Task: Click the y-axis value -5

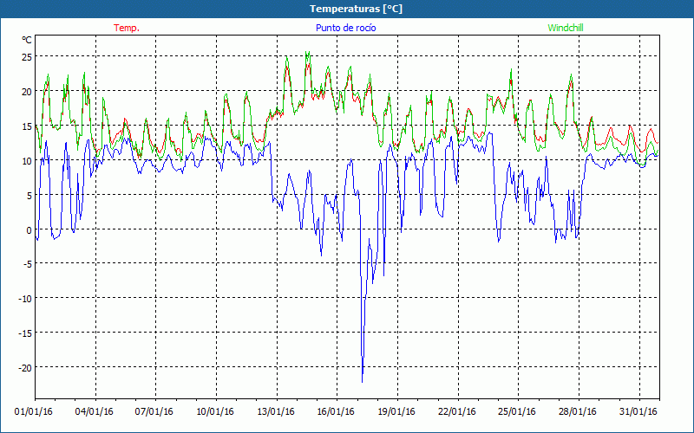Action: coord(28,264)
